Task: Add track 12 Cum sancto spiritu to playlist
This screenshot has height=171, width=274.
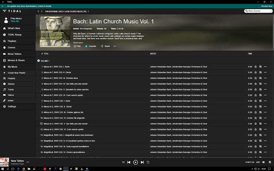Action: pos(260,129)
